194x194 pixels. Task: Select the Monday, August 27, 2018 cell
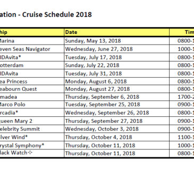(116, 89)
